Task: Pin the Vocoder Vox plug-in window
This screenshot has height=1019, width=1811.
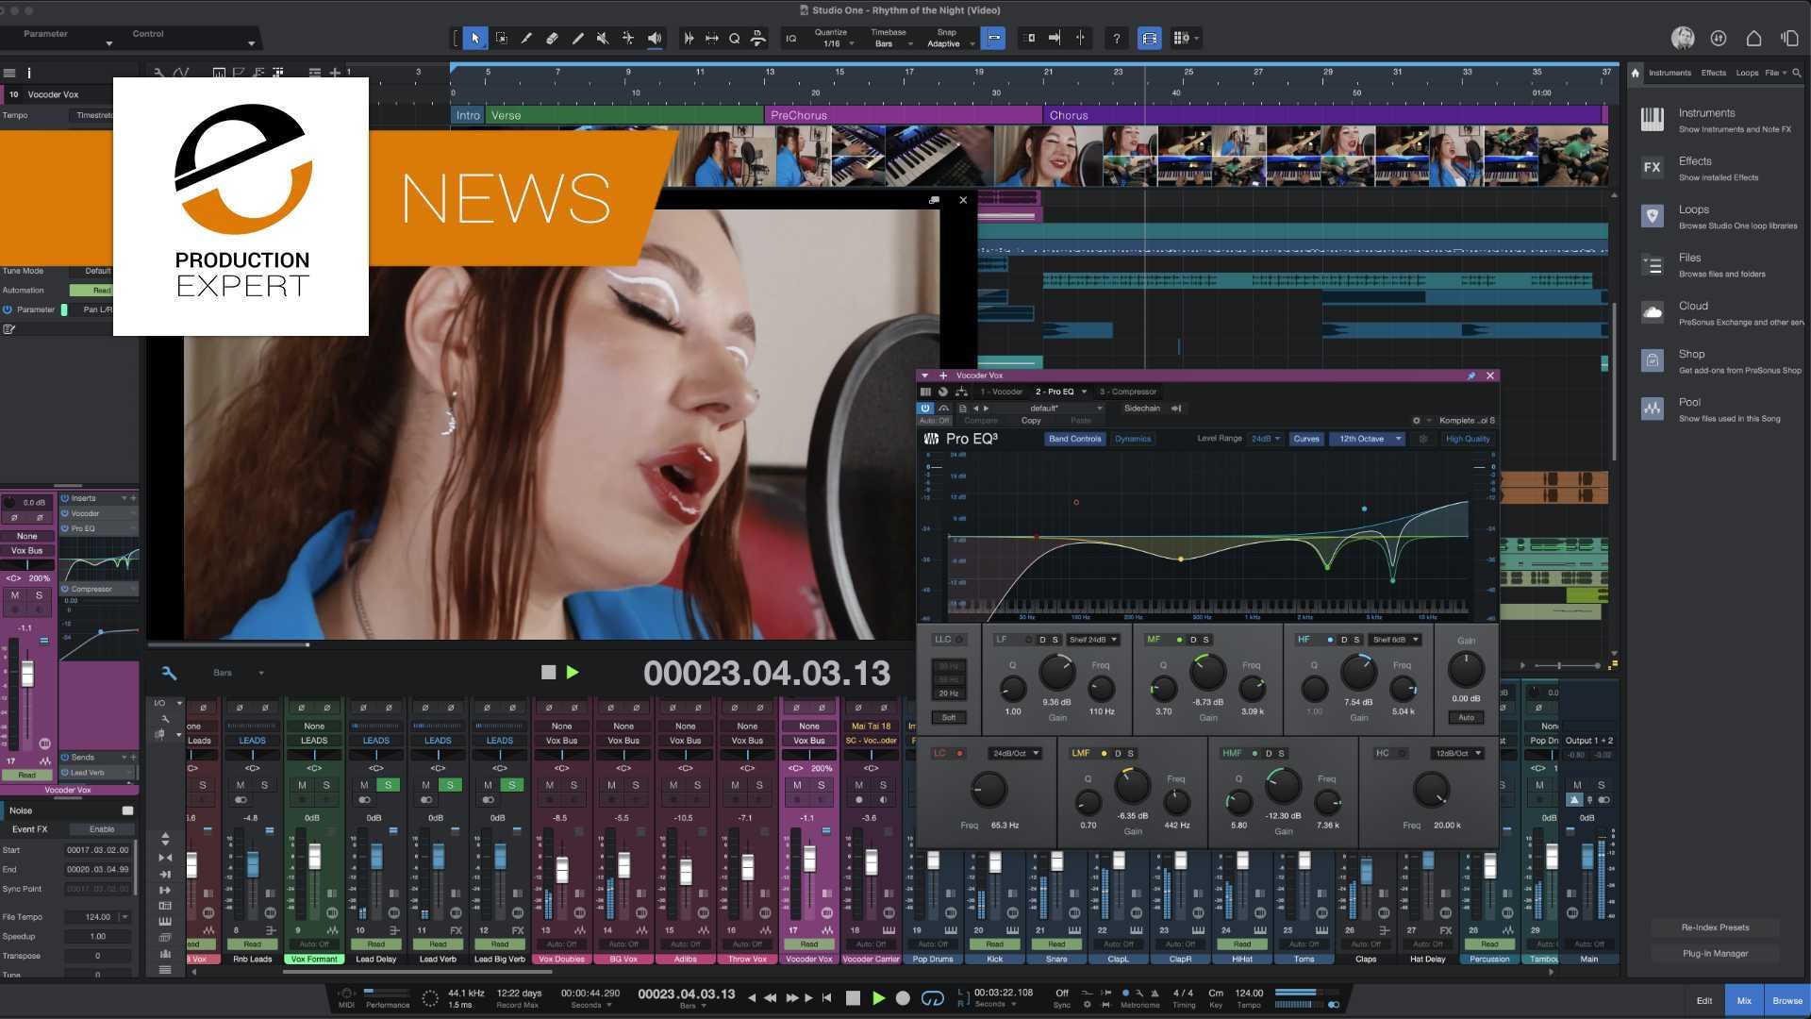Action: click(1470, 376)
